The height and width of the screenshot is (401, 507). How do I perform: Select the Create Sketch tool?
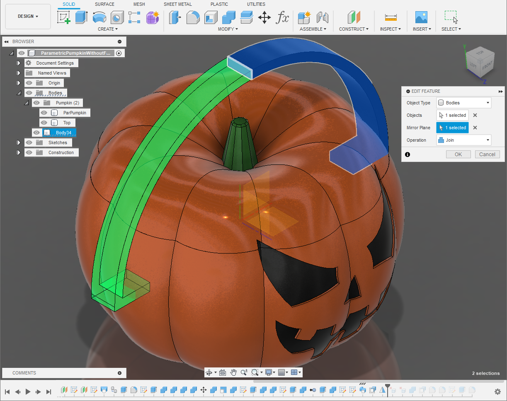coord(63,17)
